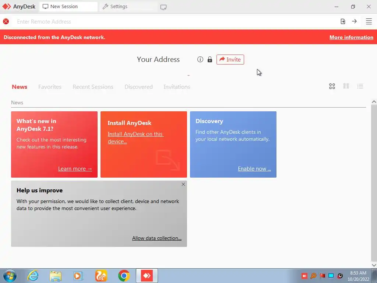377x283 pixels.
Task: Click the scrollbar up arrow
Action: [374, 102]
